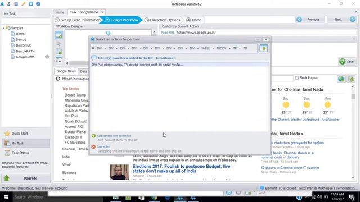The height and width of the screenshot is (202, 360).
Task: Click the news thumbnail image of man
Action: [x=119, y=172]
